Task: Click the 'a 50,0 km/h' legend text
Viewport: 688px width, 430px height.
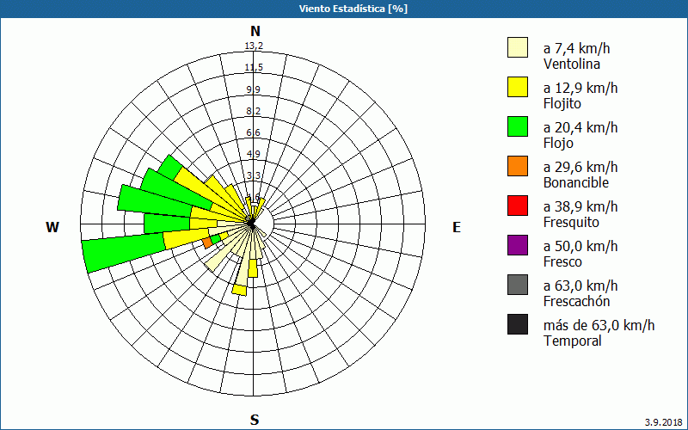Action: [580, 246]
